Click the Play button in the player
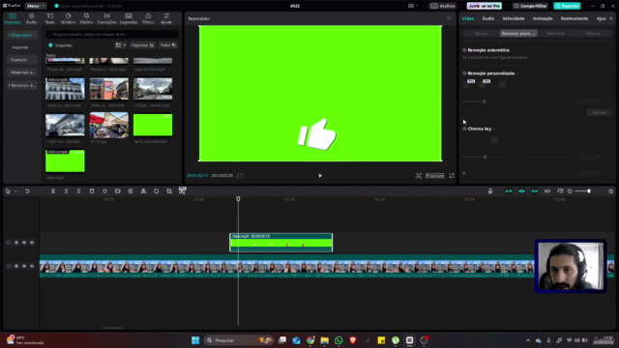Screen dimensions: 619x348 [x=320, y=176]
